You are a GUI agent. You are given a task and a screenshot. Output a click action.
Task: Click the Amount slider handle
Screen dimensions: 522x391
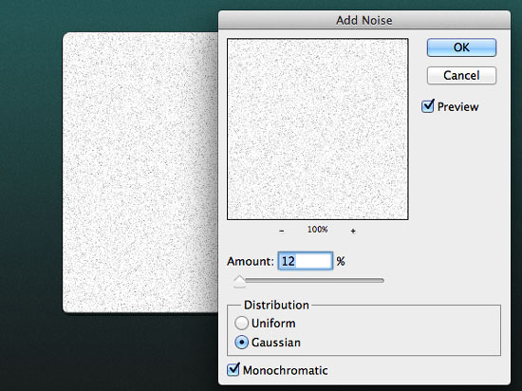239,281
